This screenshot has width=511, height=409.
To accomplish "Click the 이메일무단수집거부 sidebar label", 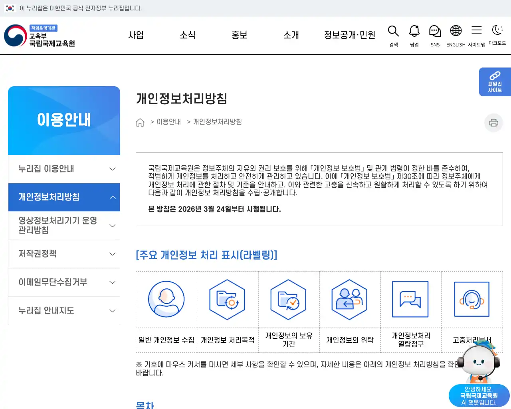I will coord(53,282).
